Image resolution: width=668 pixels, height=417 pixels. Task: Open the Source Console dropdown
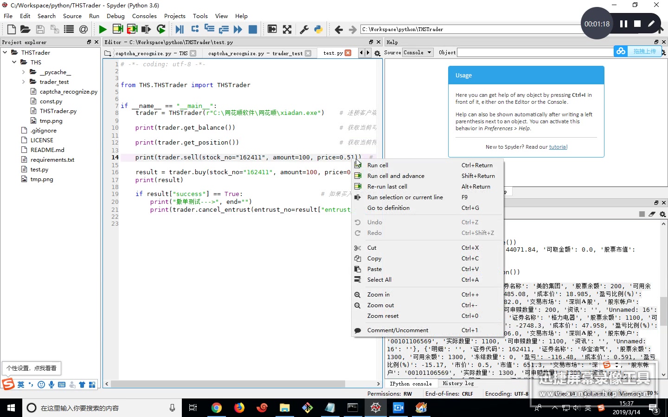pyautogui.click(x=417, y=52)
